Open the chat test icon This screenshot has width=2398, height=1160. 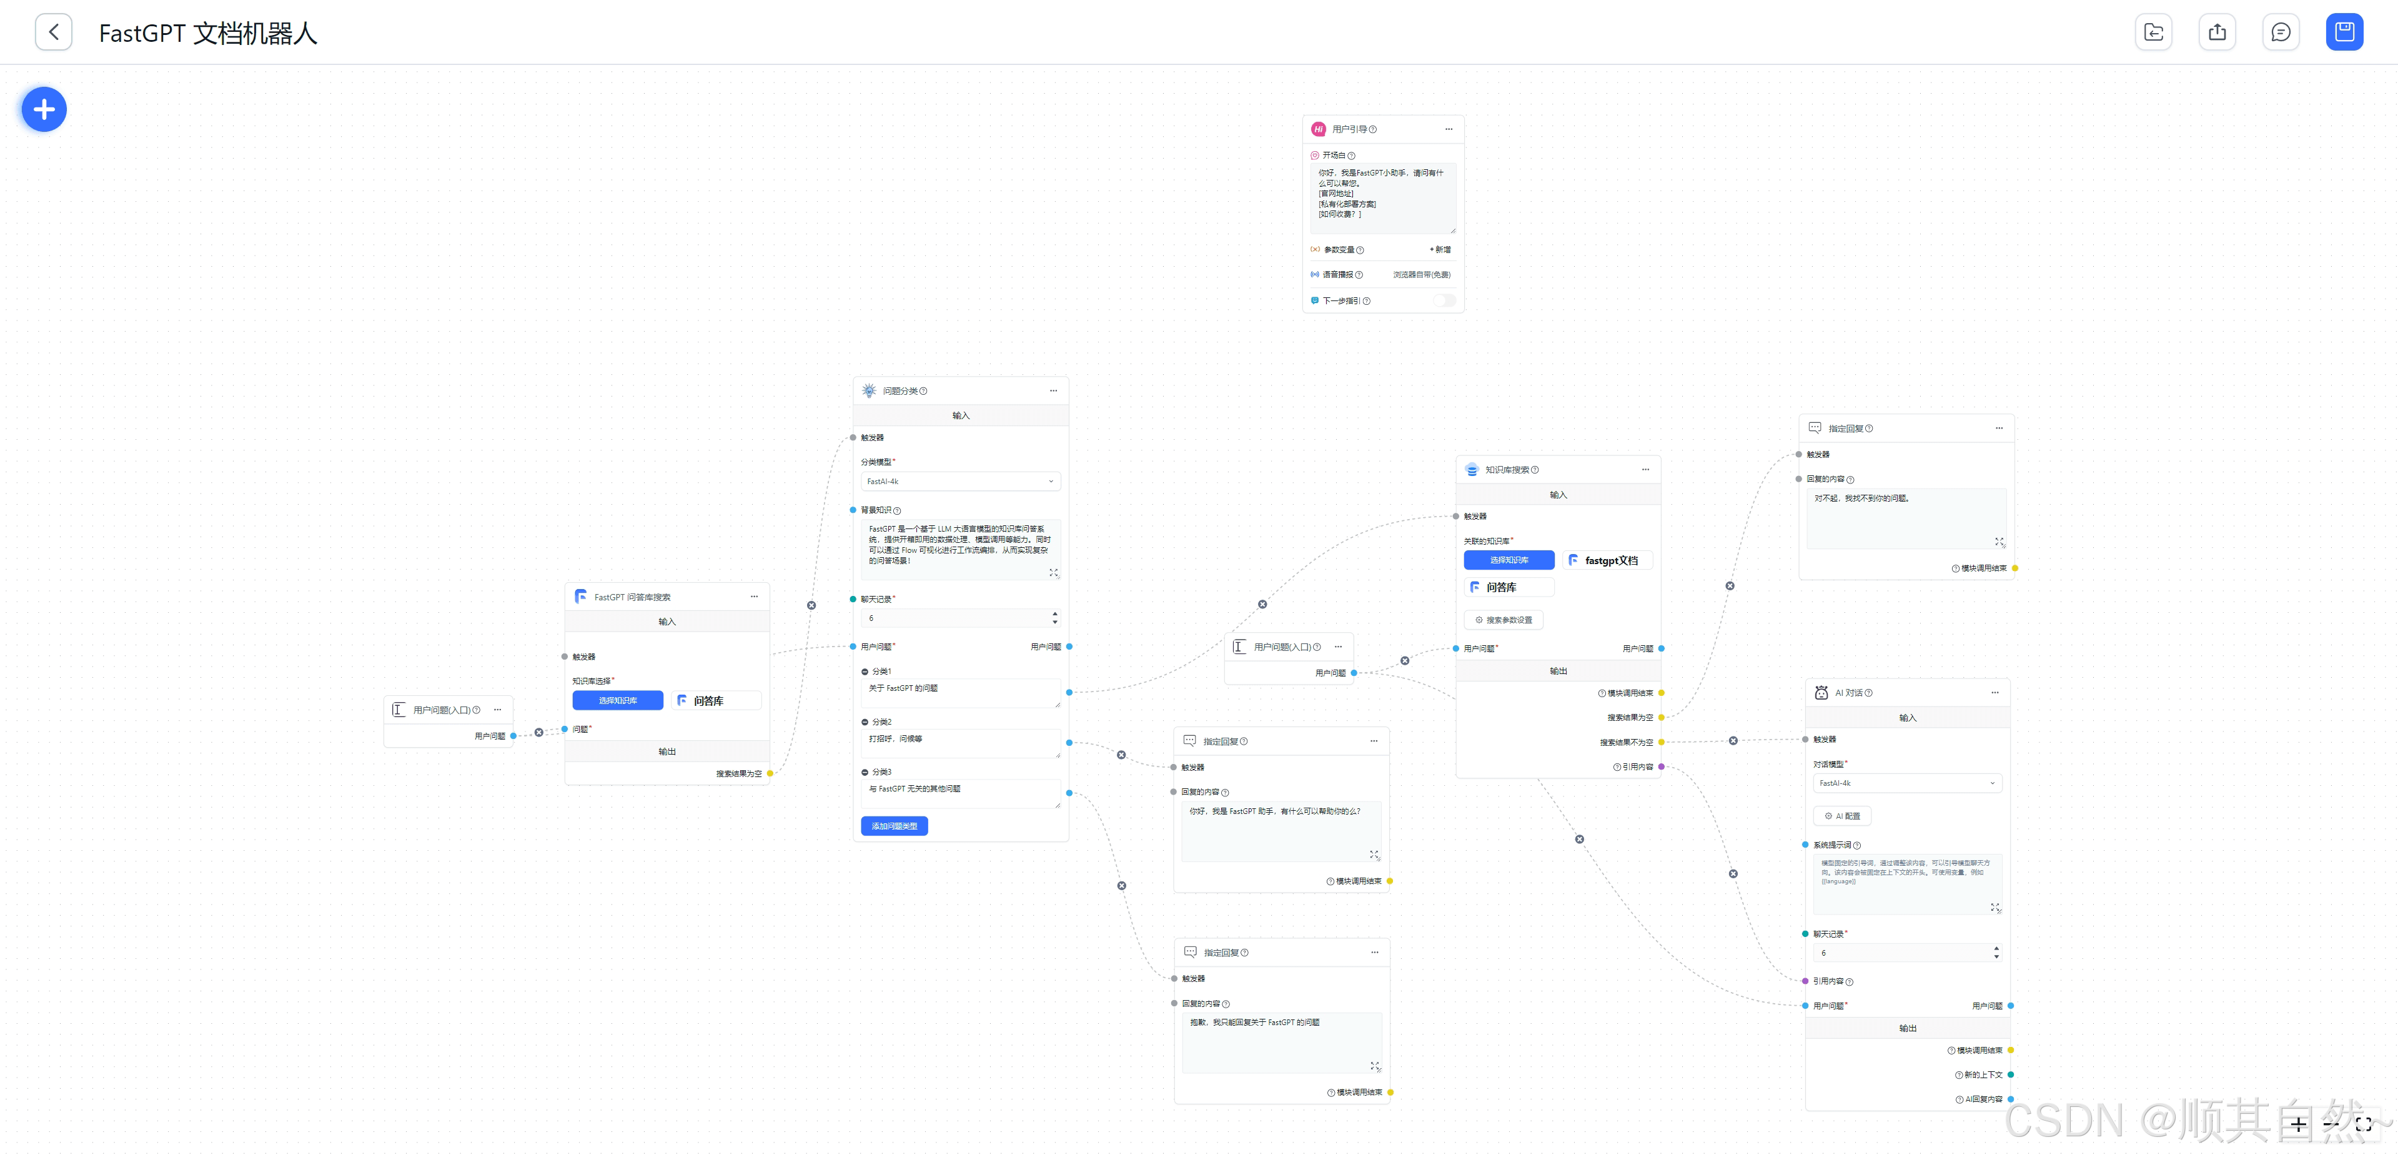2280,32
